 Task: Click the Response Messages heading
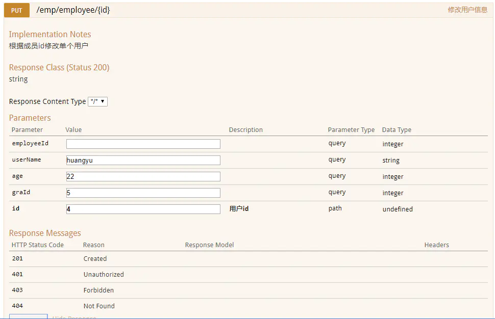coord(45,233)
